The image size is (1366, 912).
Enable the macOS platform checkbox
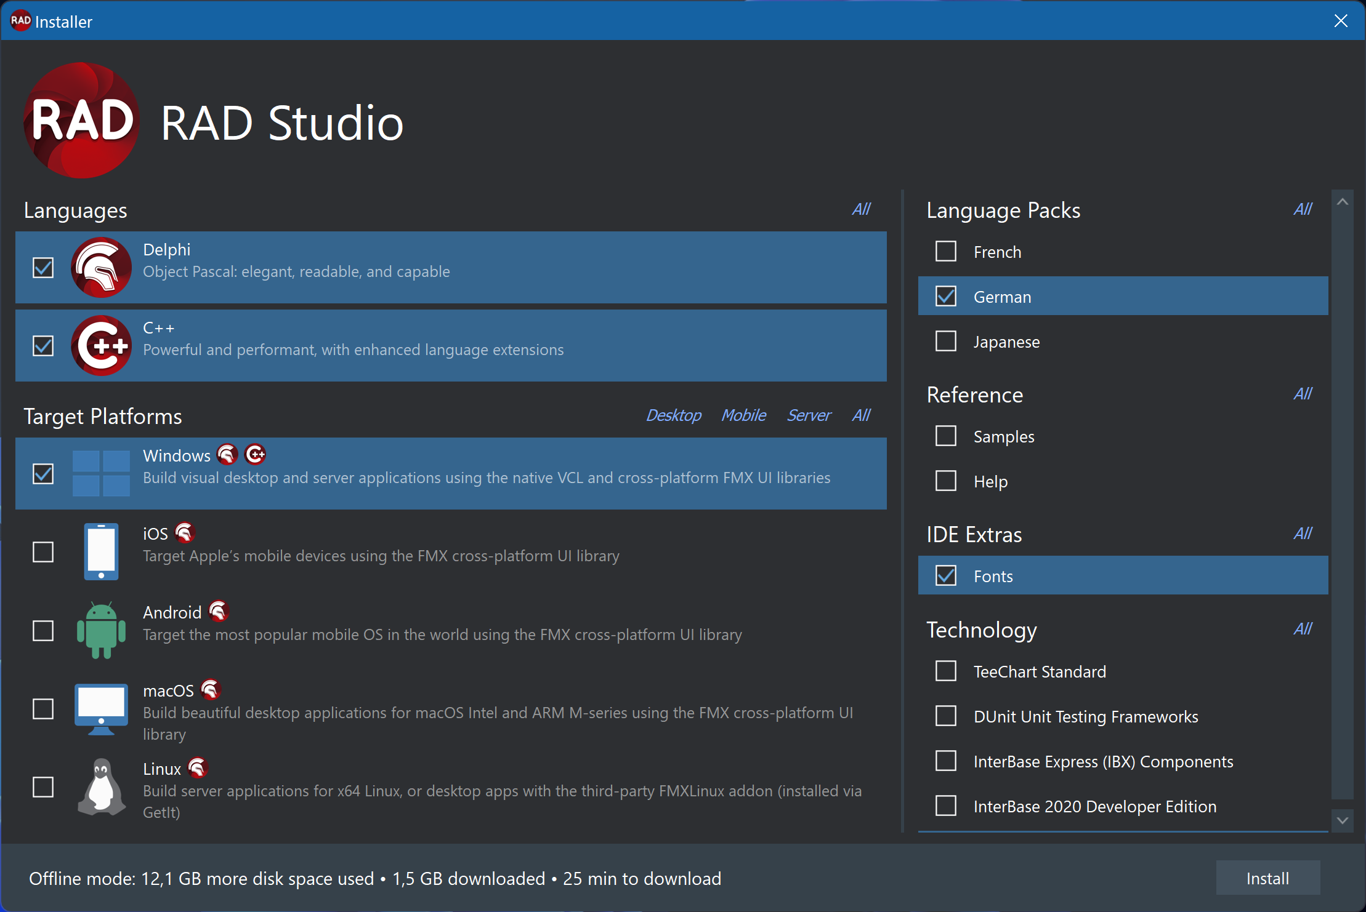pos(43,709)
